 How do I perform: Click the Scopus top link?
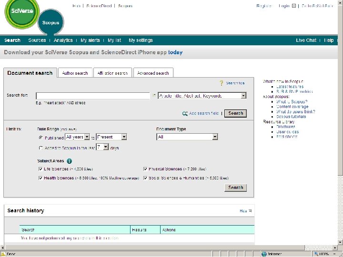point(125,6)
